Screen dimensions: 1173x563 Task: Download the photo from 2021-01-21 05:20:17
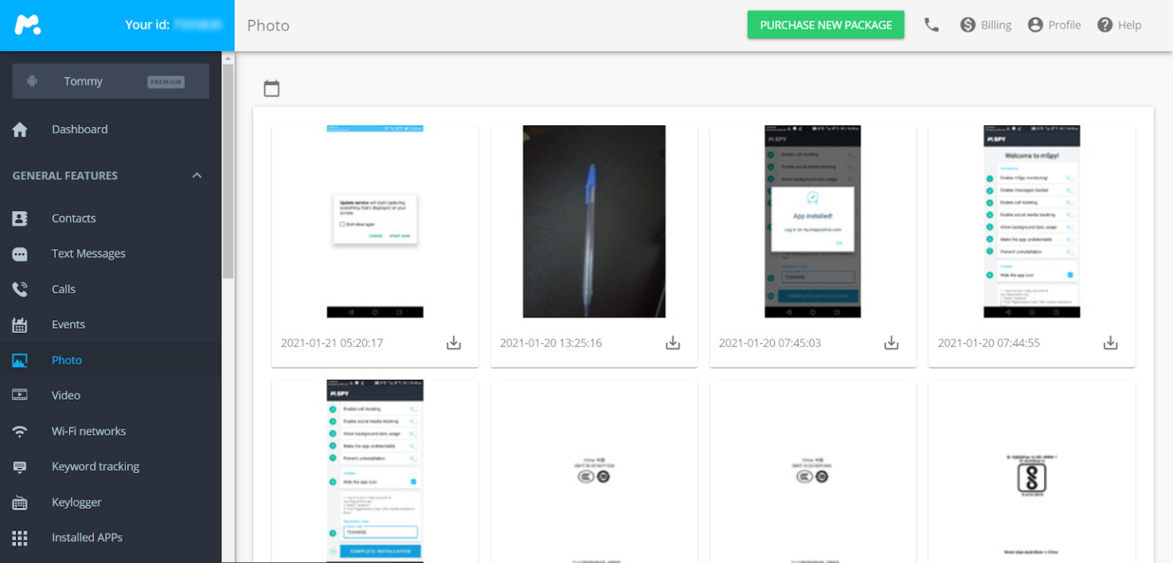coord(453,343)
